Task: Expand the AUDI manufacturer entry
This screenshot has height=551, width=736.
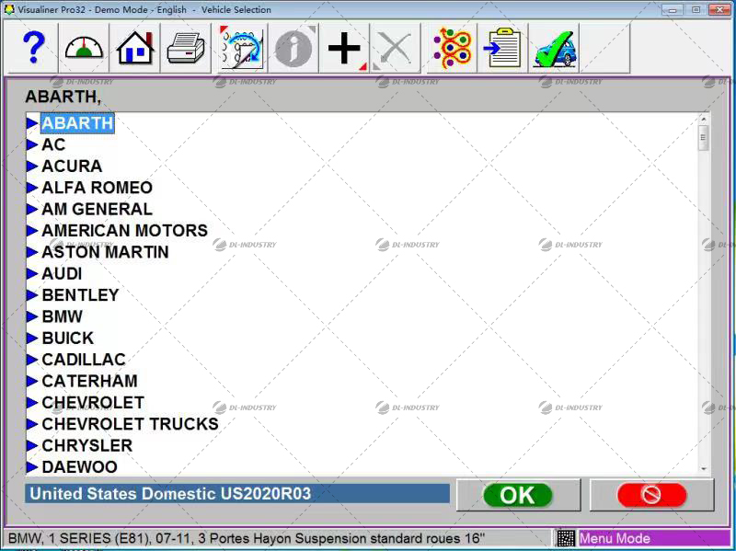Action: coord(61,273)
